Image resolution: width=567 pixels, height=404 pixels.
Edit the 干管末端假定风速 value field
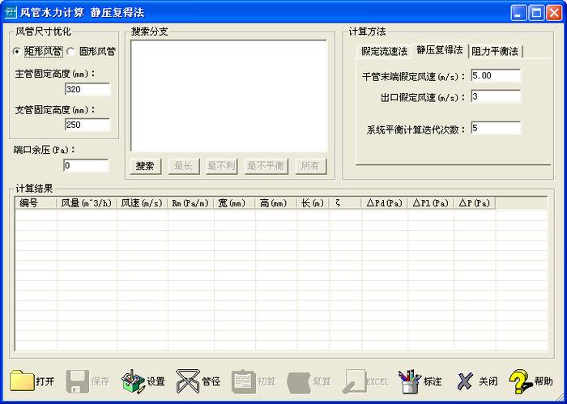click(494, 75)
